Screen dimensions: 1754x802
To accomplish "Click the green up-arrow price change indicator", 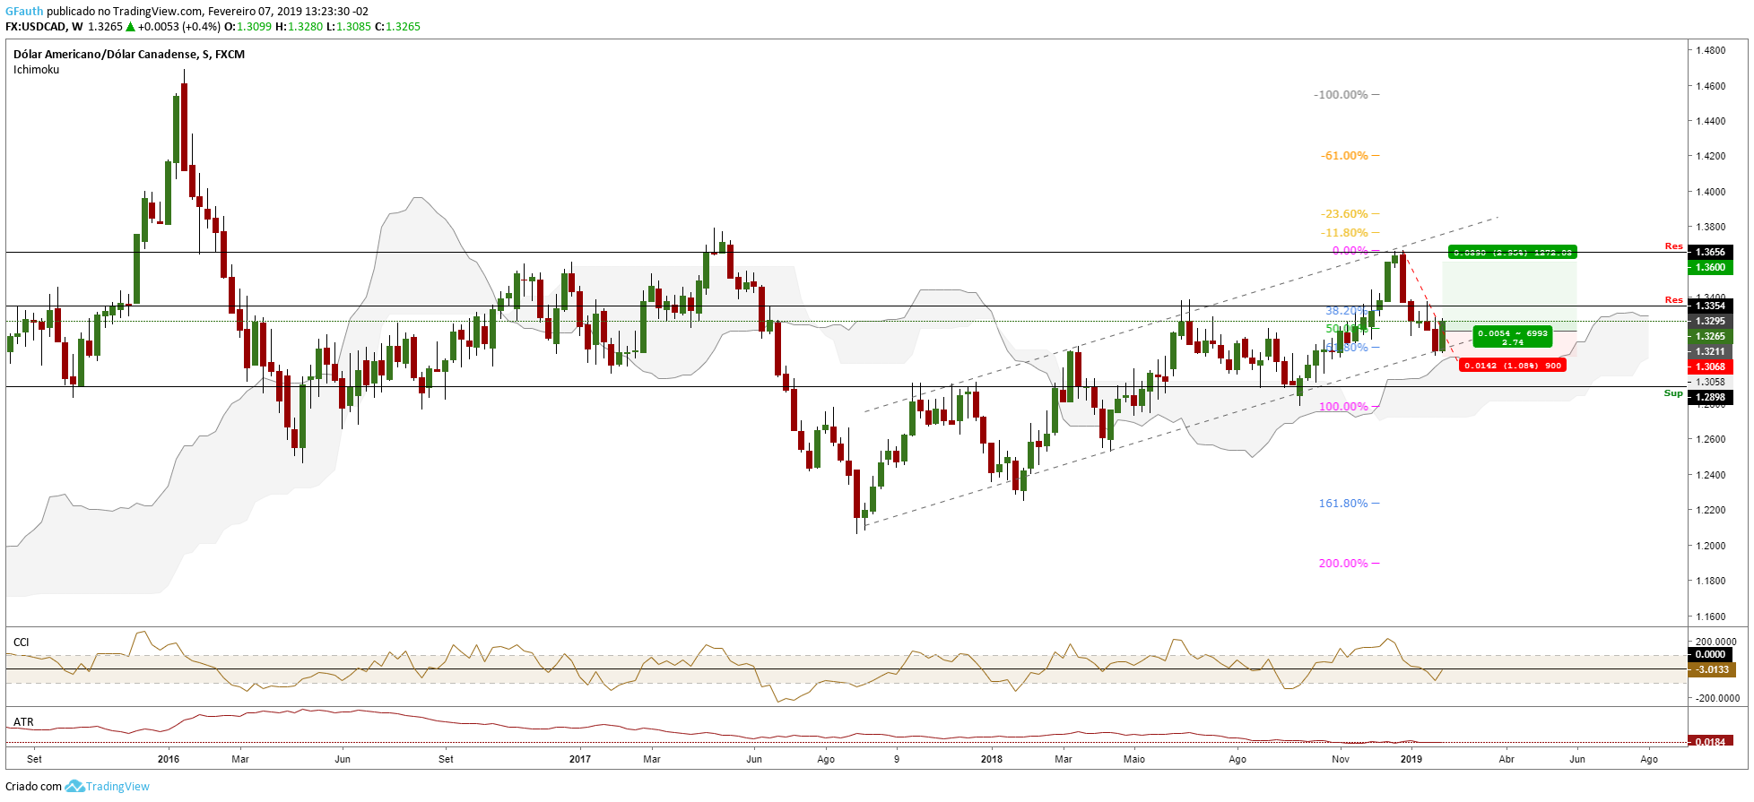I will (130, 27).
